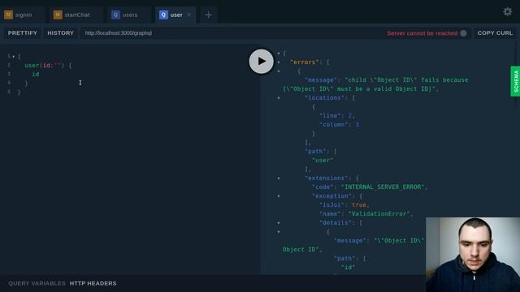Click the PRETTIFY button
520x292 pixels.
click(23, 33)
